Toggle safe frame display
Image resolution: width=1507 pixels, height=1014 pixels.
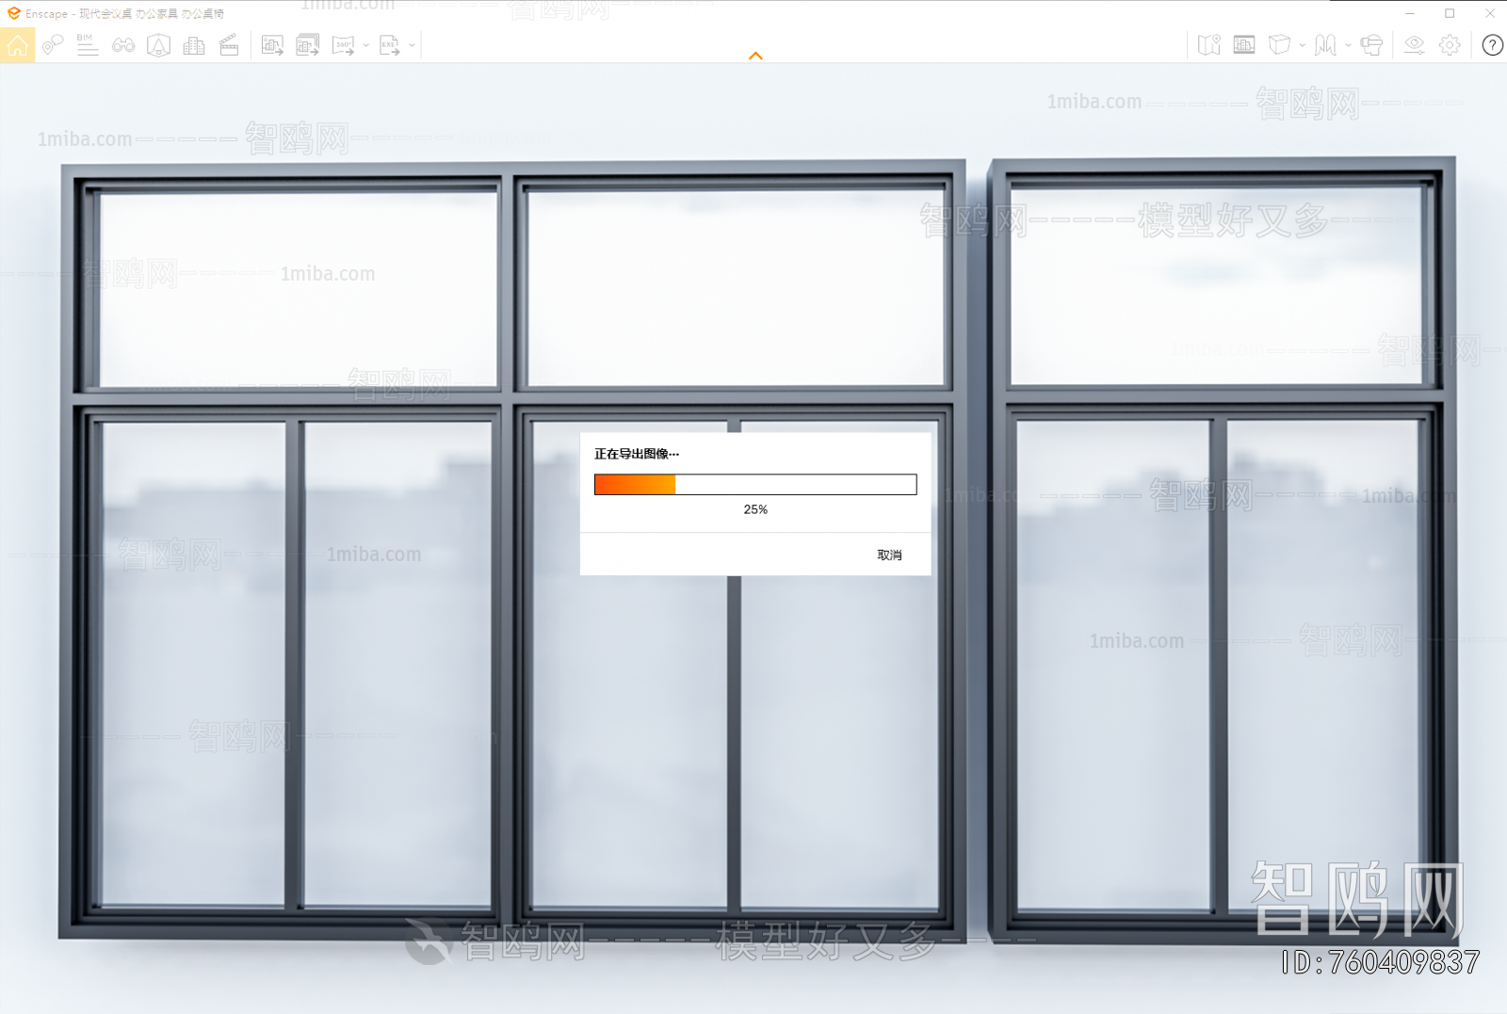(x=1244, y=45)
